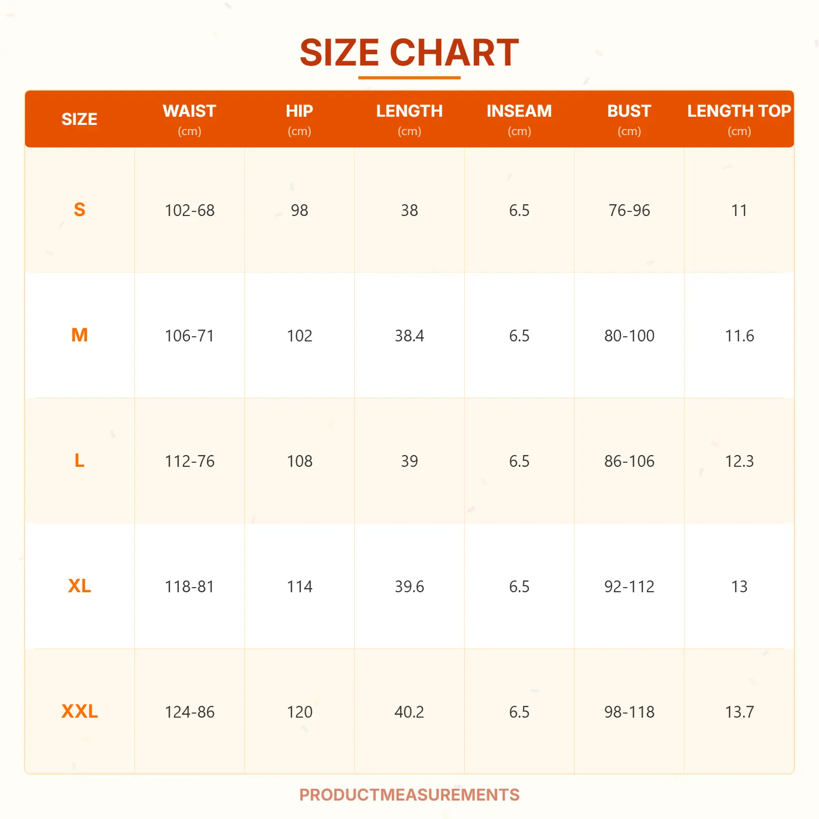Select the S size row label

coord(79,210)
